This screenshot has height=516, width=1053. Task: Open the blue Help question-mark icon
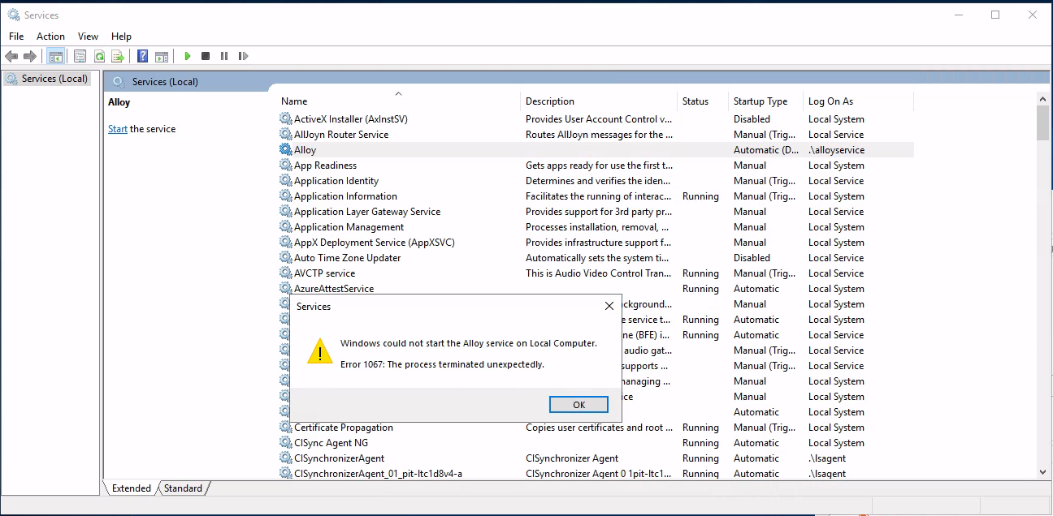[x=143, y=56]
